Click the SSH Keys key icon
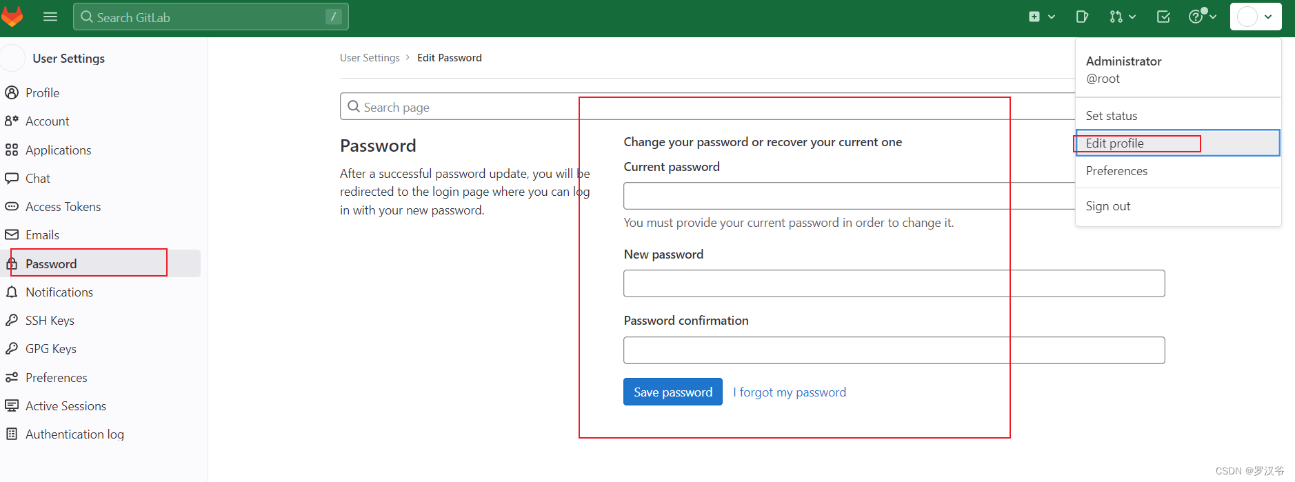 (x=12, y=320)
